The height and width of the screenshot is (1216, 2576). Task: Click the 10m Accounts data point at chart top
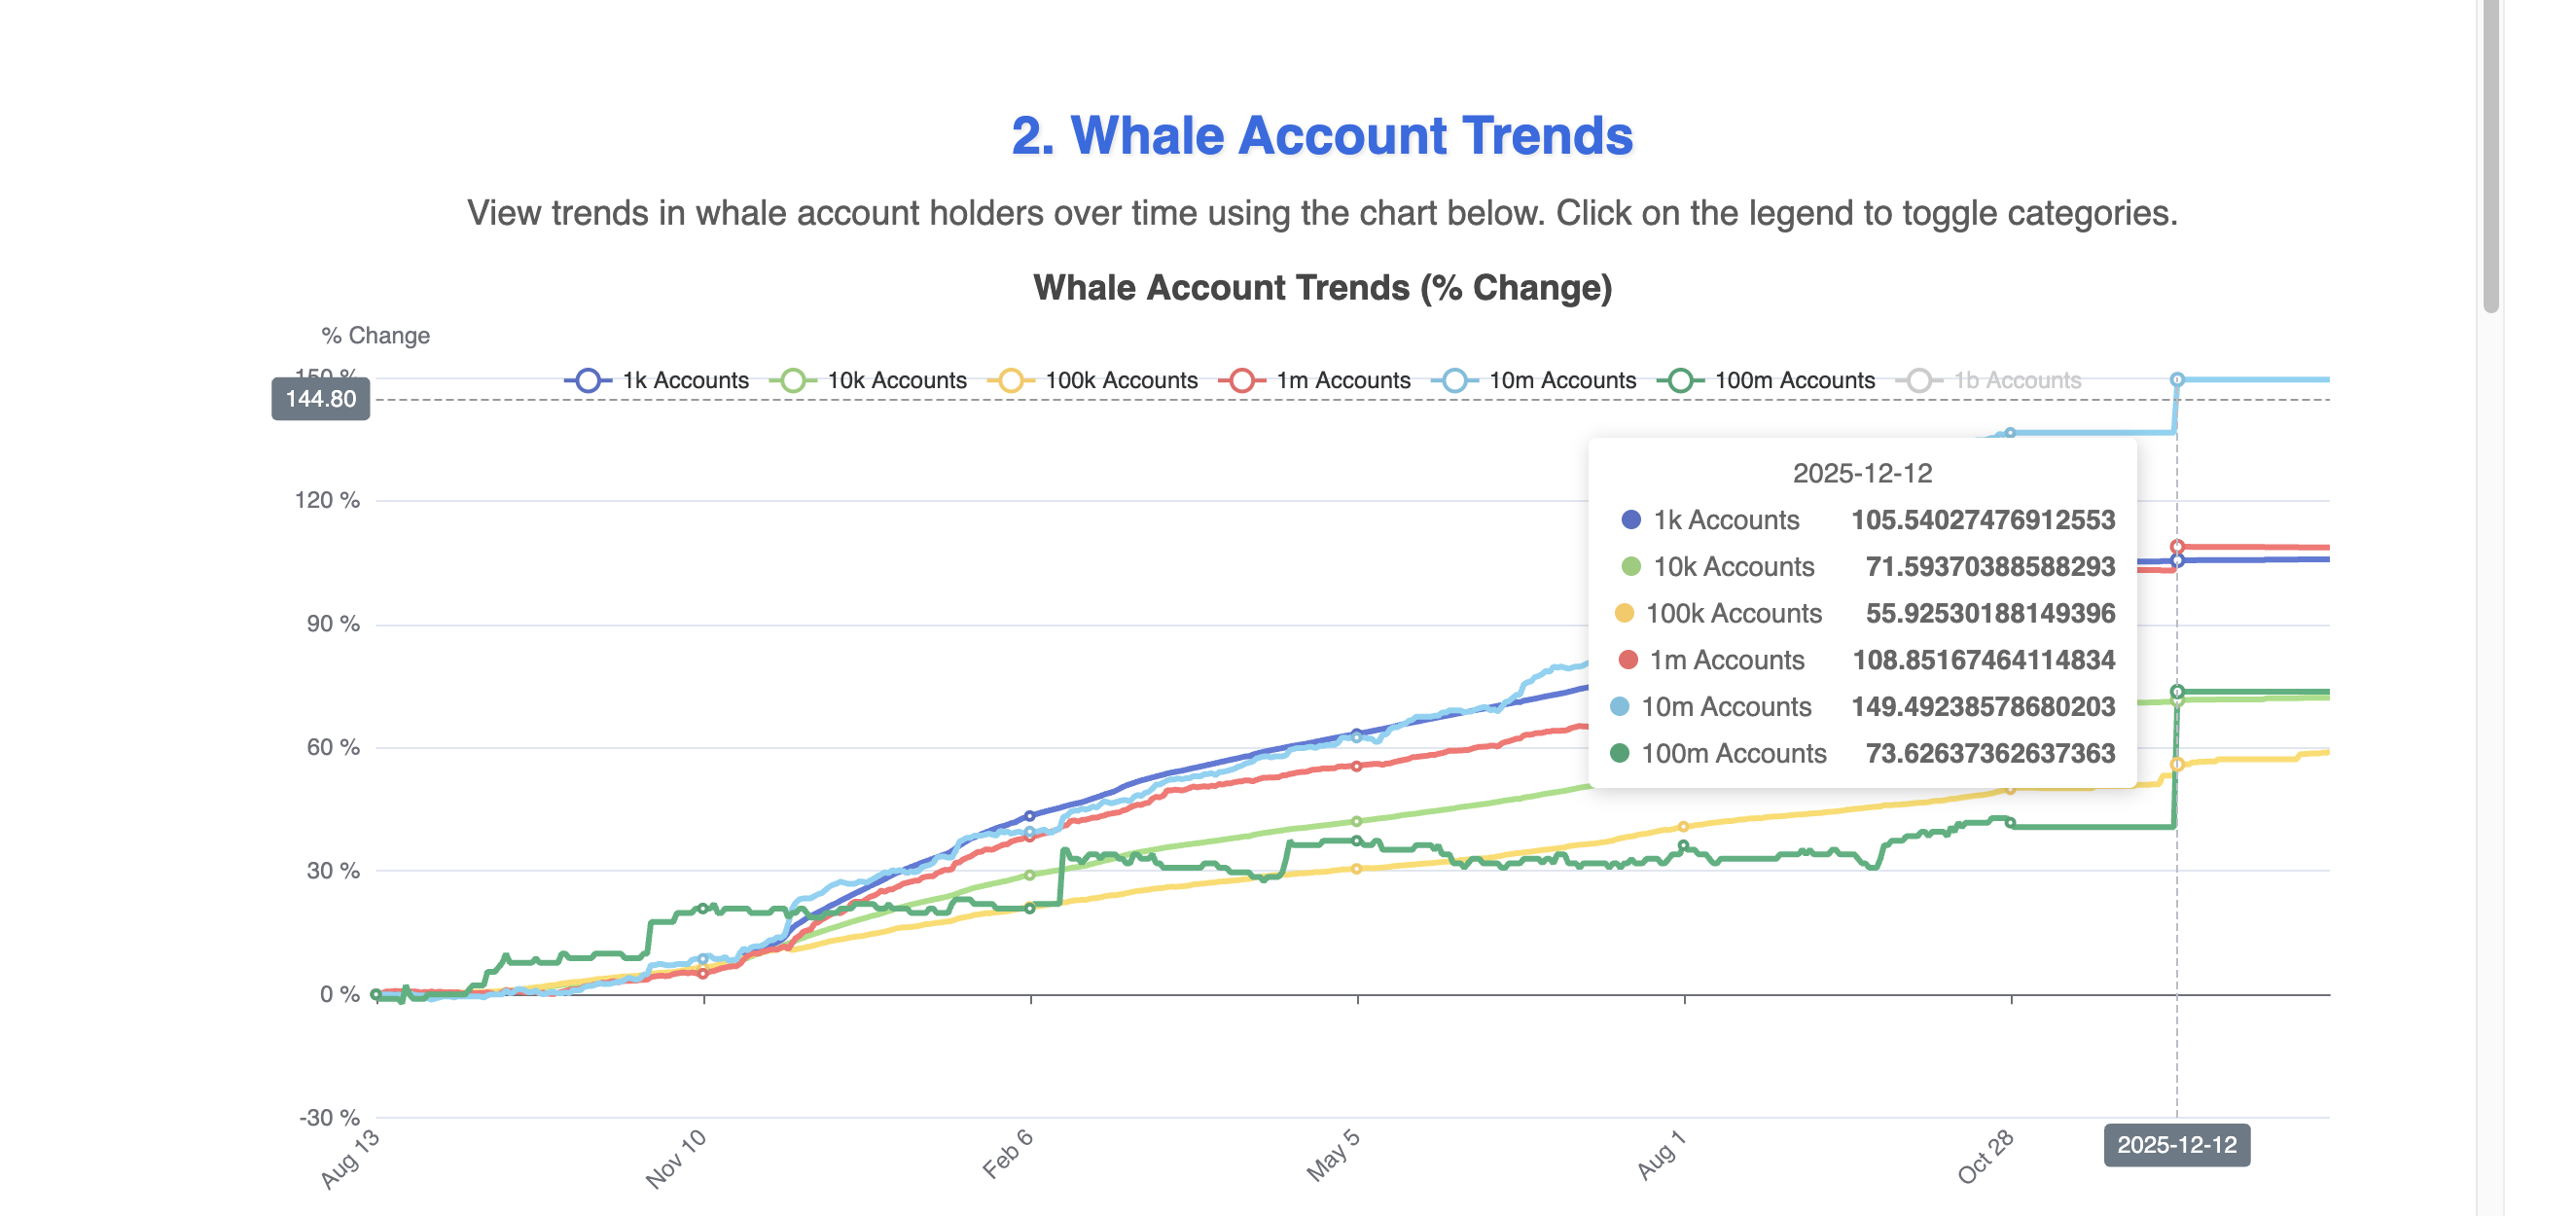pyautogui.click(x=2178, y=378)
